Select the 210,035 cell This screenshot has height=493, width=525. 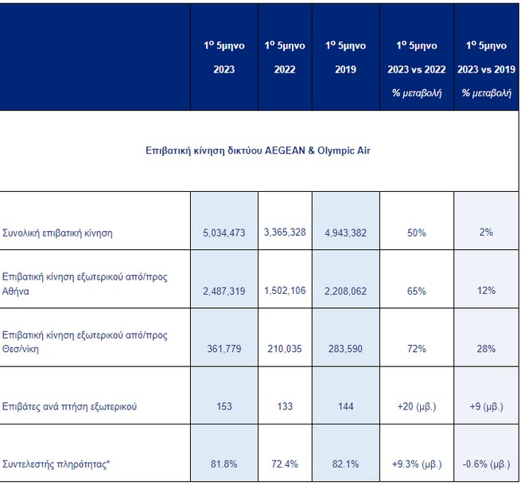tap(285, 348)
